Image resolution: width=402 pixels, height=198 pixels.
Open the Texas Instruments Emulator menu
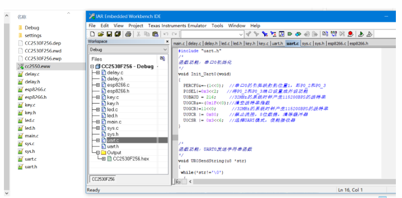[x=177, y=26]
